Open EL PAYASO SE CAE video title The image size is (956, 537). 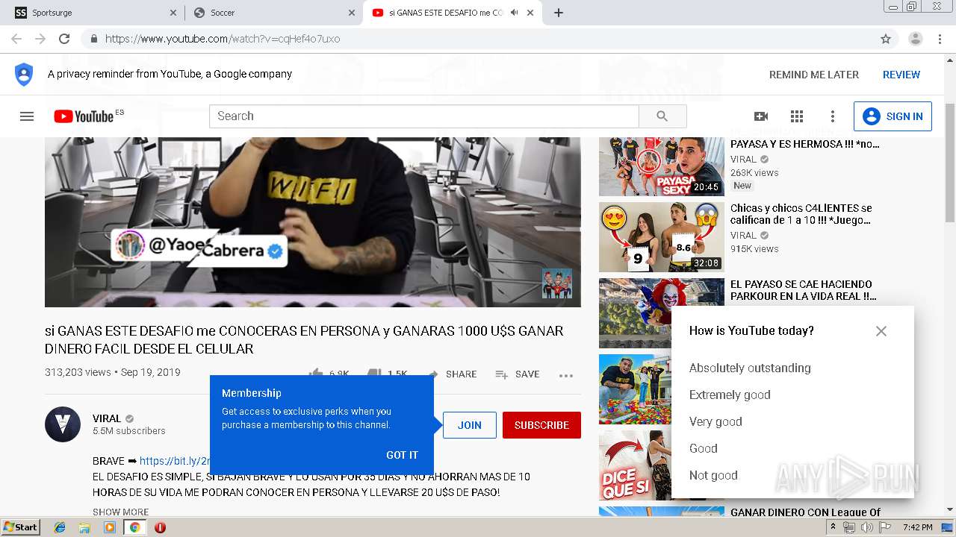coord(804,290)
